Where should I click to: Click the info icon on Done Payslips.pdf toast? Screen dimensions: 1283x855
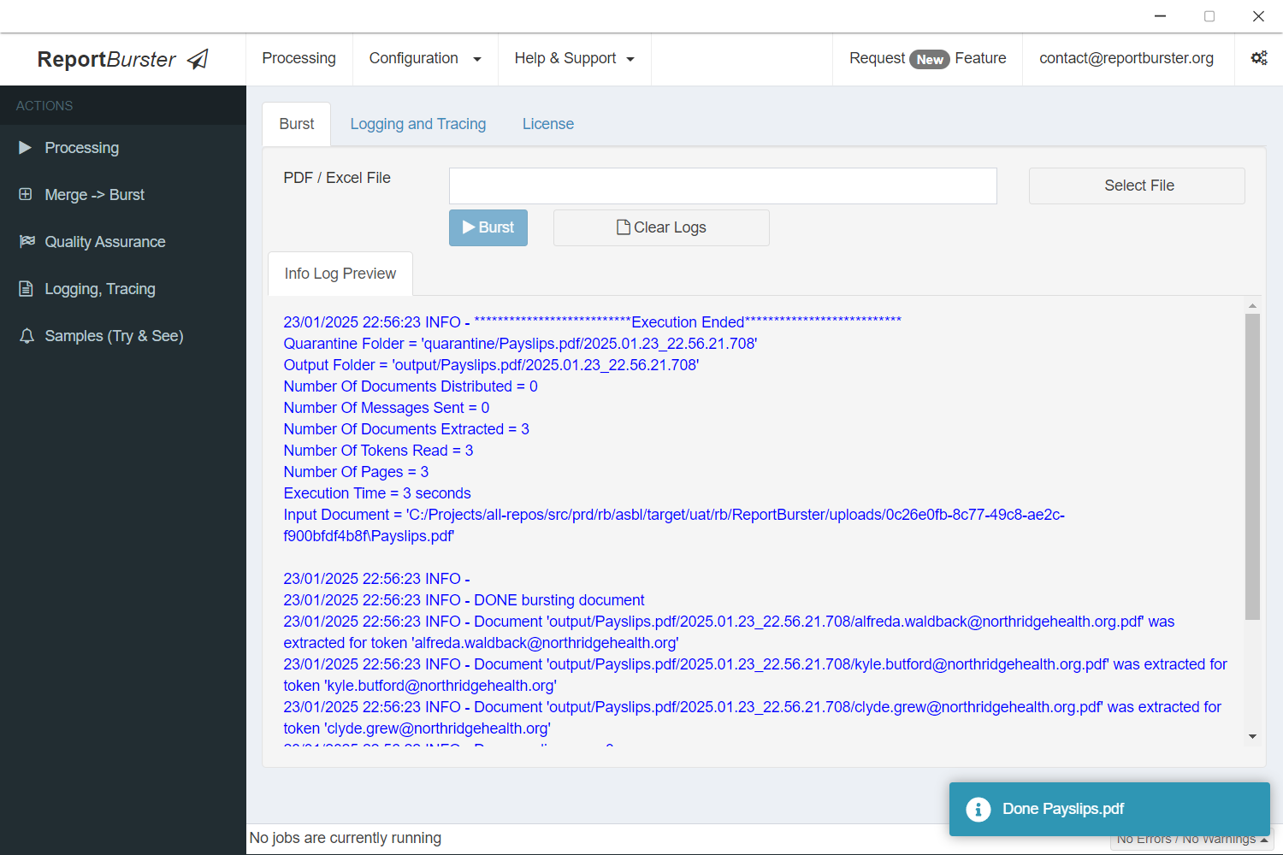click(x=978, y=809)
